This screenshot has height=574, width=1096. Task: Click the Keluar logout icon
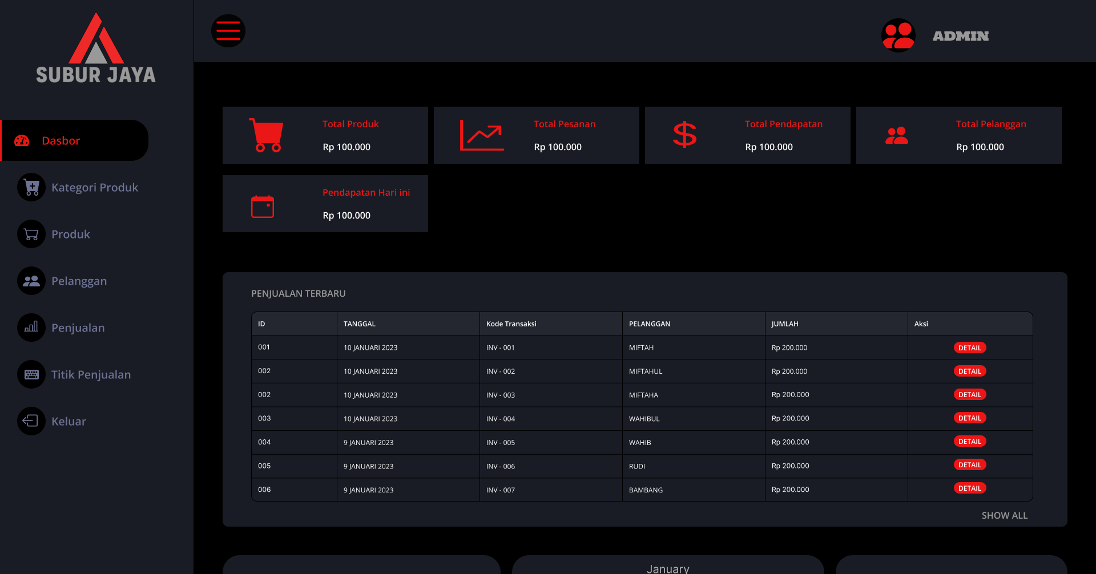tap(31, 421)
